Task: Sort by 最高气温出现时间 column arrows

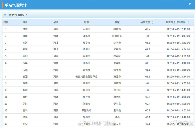Action: (x=188, y=23)
